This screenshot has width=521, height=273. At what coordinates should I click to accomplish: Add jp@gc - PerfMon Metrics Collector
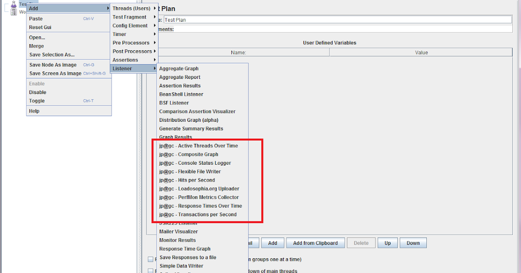[x=202, y=197]
